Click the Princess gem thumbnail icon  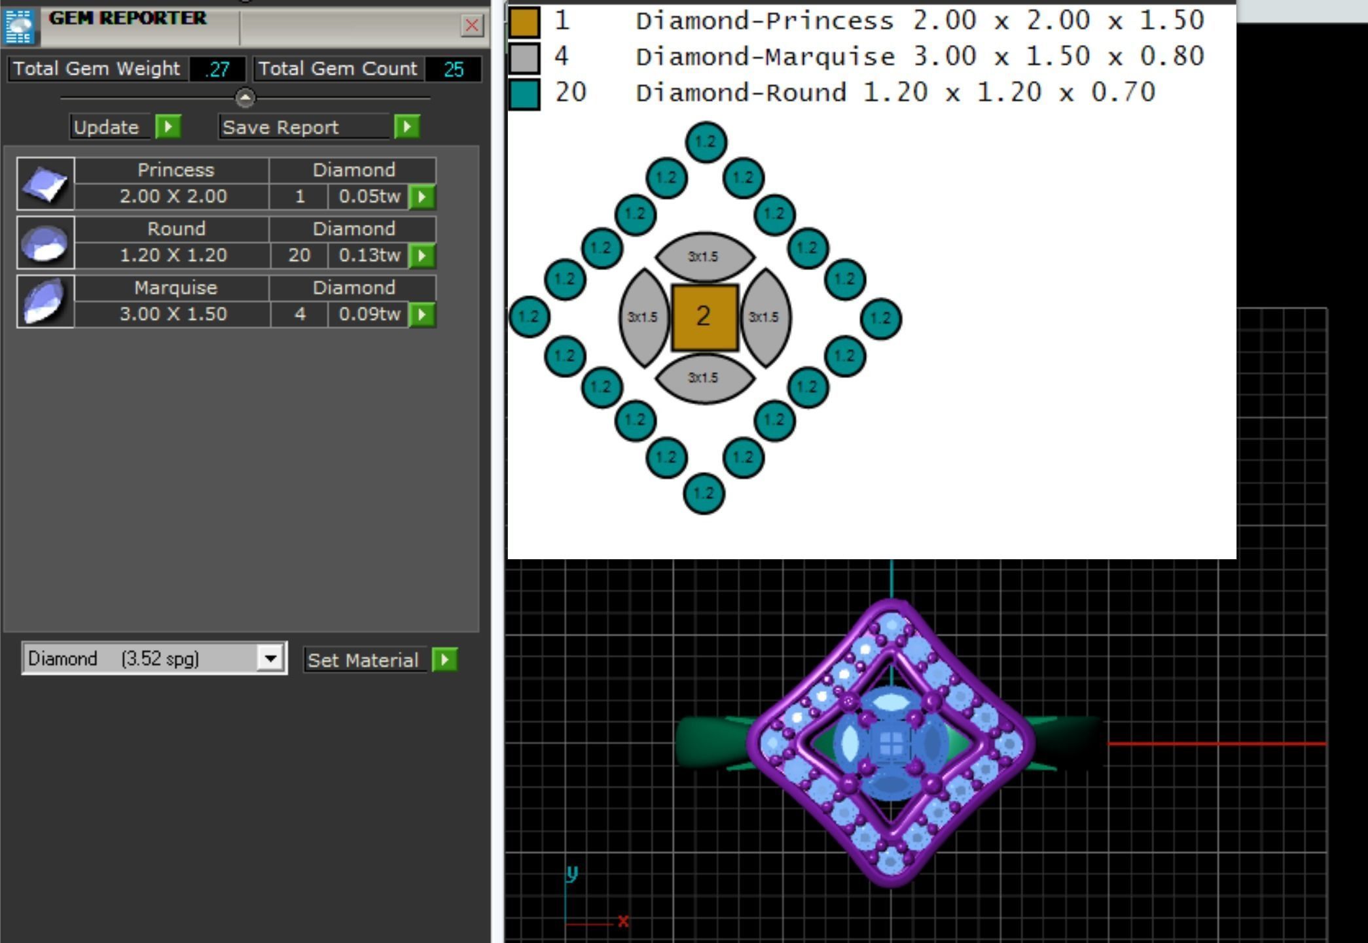click(45, 184)
